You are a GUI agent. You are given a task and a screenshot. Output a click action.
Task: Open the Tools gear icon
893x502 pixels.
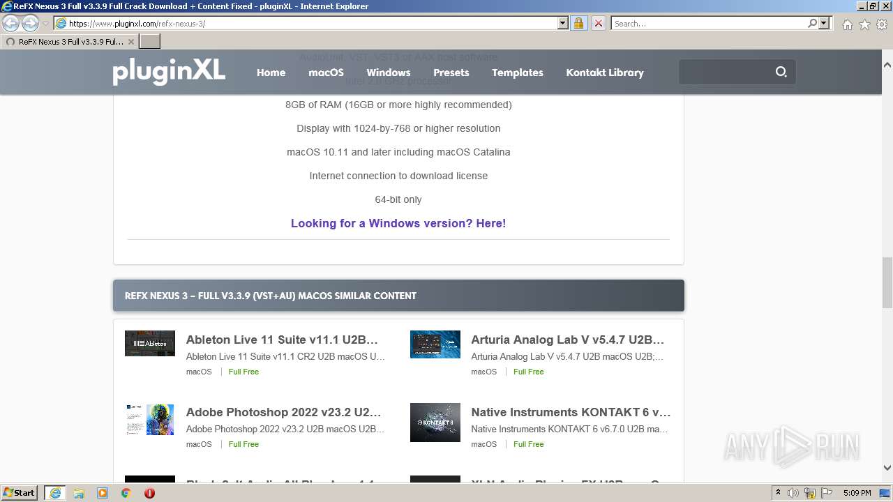tap(882, 24)
